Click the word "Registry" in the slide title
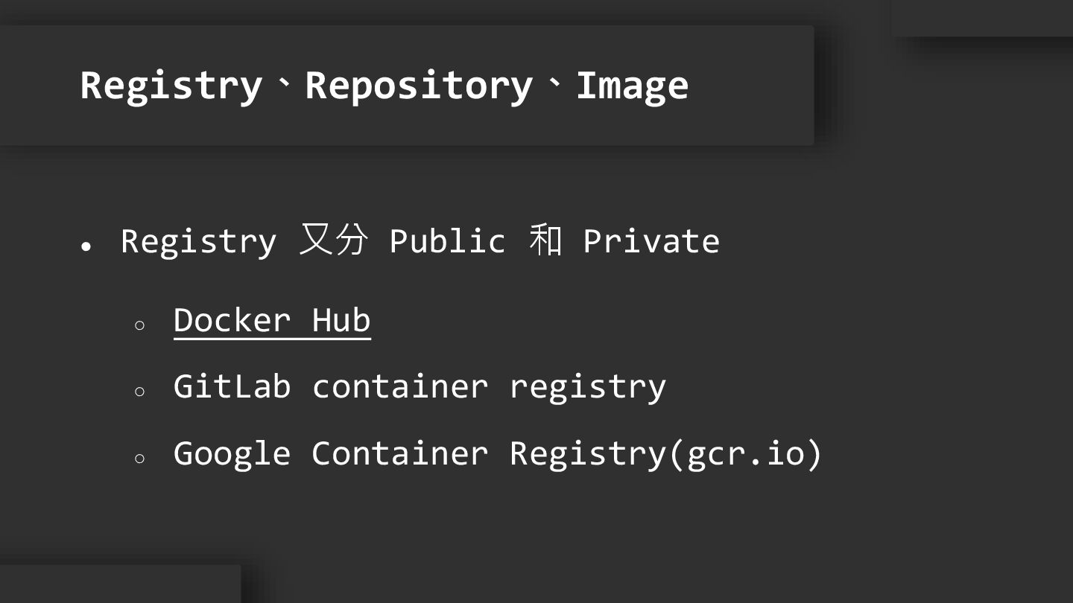 171,86
